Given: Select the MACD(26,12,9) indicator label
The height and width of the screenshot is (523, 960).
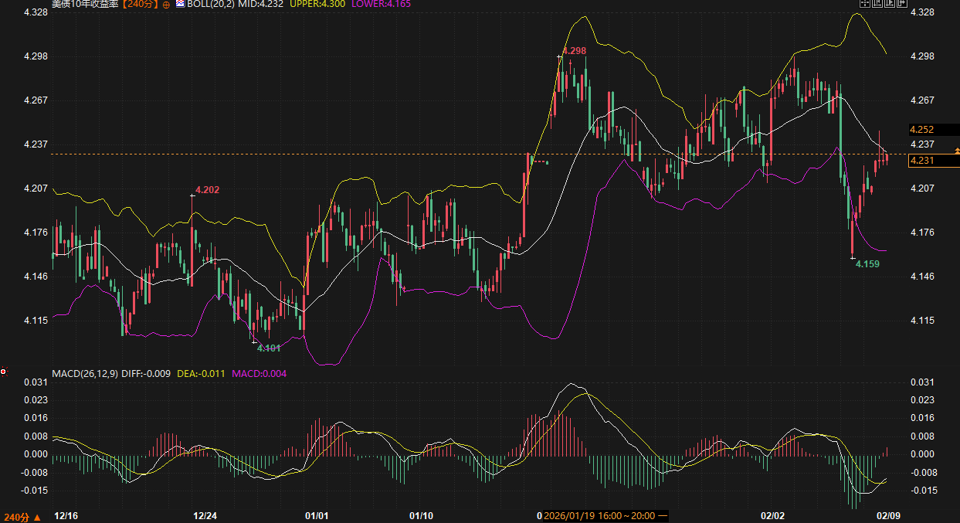Looking at the screenshot, I should click(x=85, y=374).
